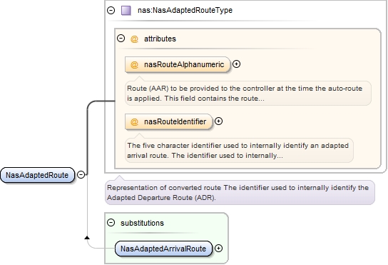Select the nasRouteAlphanumeric attribute node
Screen dimensions: 388x265
click(x=178, y=64)
